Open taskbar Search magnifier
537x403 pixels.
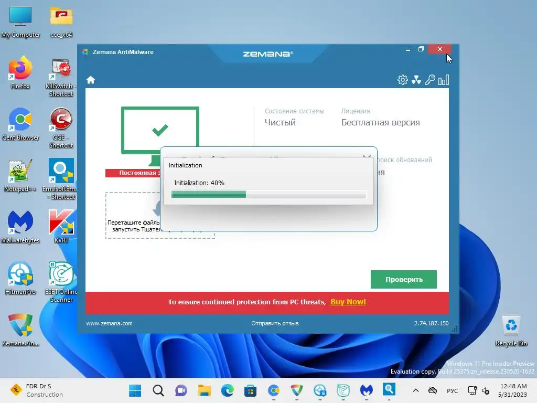158,390
